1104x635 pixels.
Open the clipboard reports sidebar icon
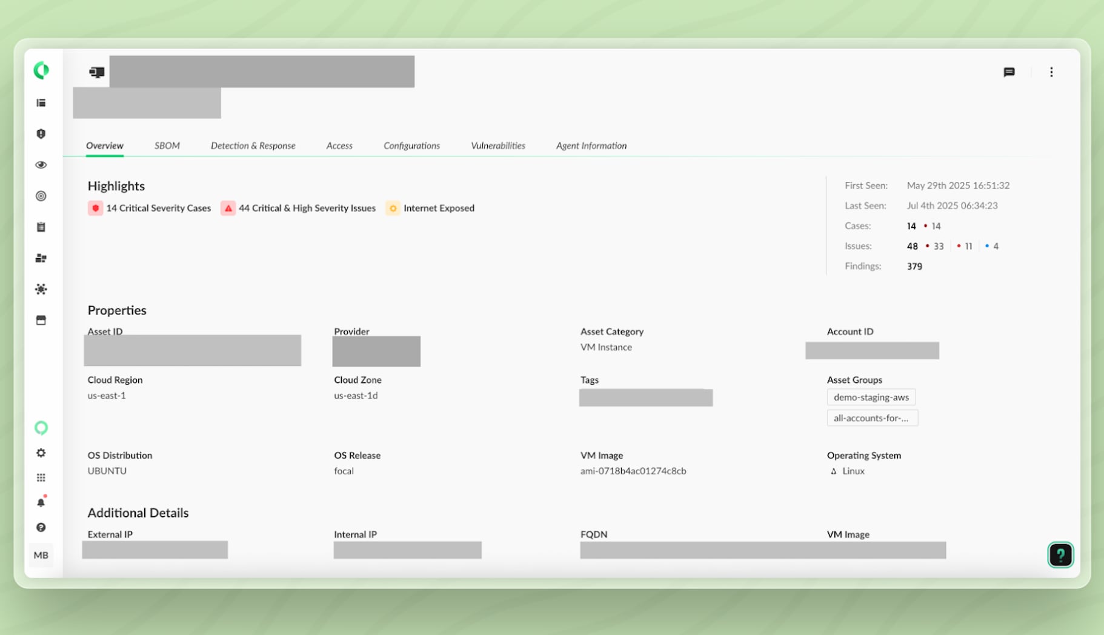click(41, 227)
